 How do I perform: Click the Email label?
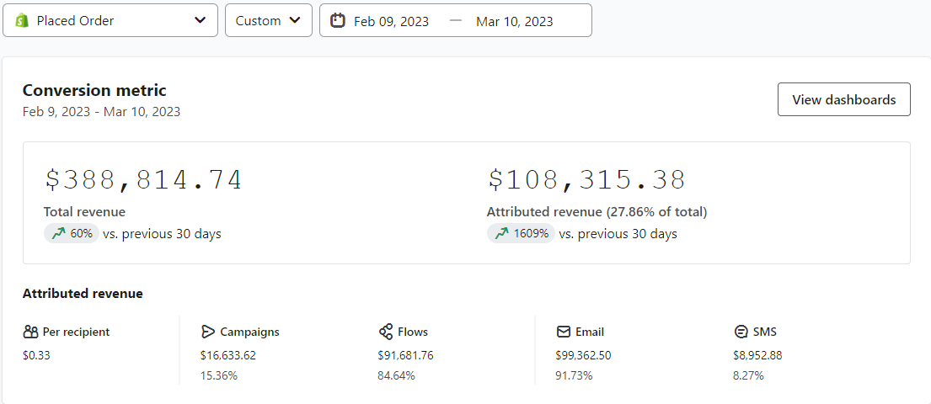pyautogui.click(x=590, y=332)
